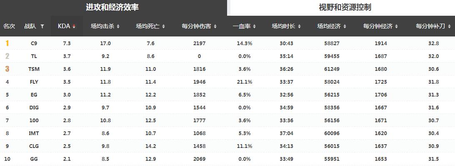
Task: Sort by 场均击杀 using its arrow icon
Action: 118,27
